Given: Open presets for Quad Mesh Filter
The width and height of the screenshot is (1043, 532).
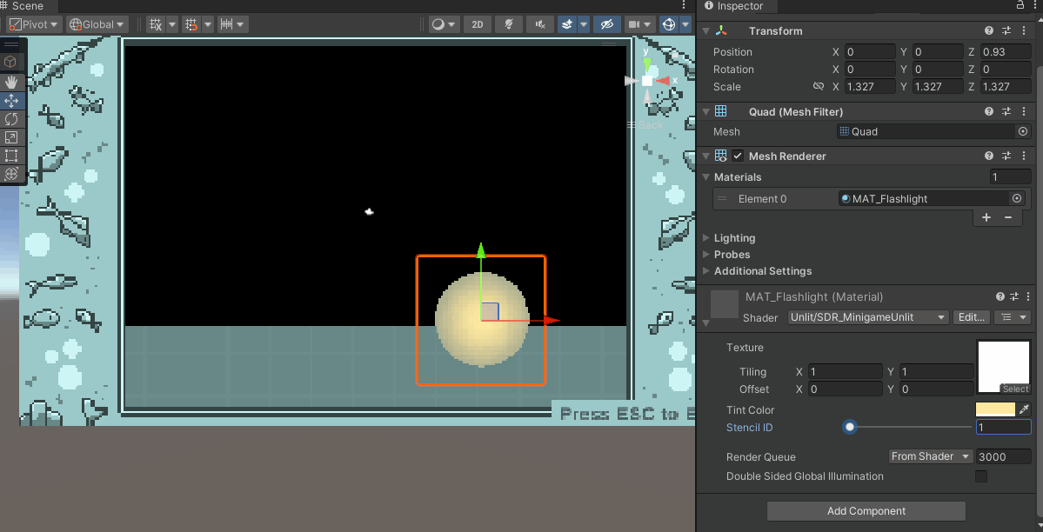Looking at the screenshot, I should [x=1006, y=112].
